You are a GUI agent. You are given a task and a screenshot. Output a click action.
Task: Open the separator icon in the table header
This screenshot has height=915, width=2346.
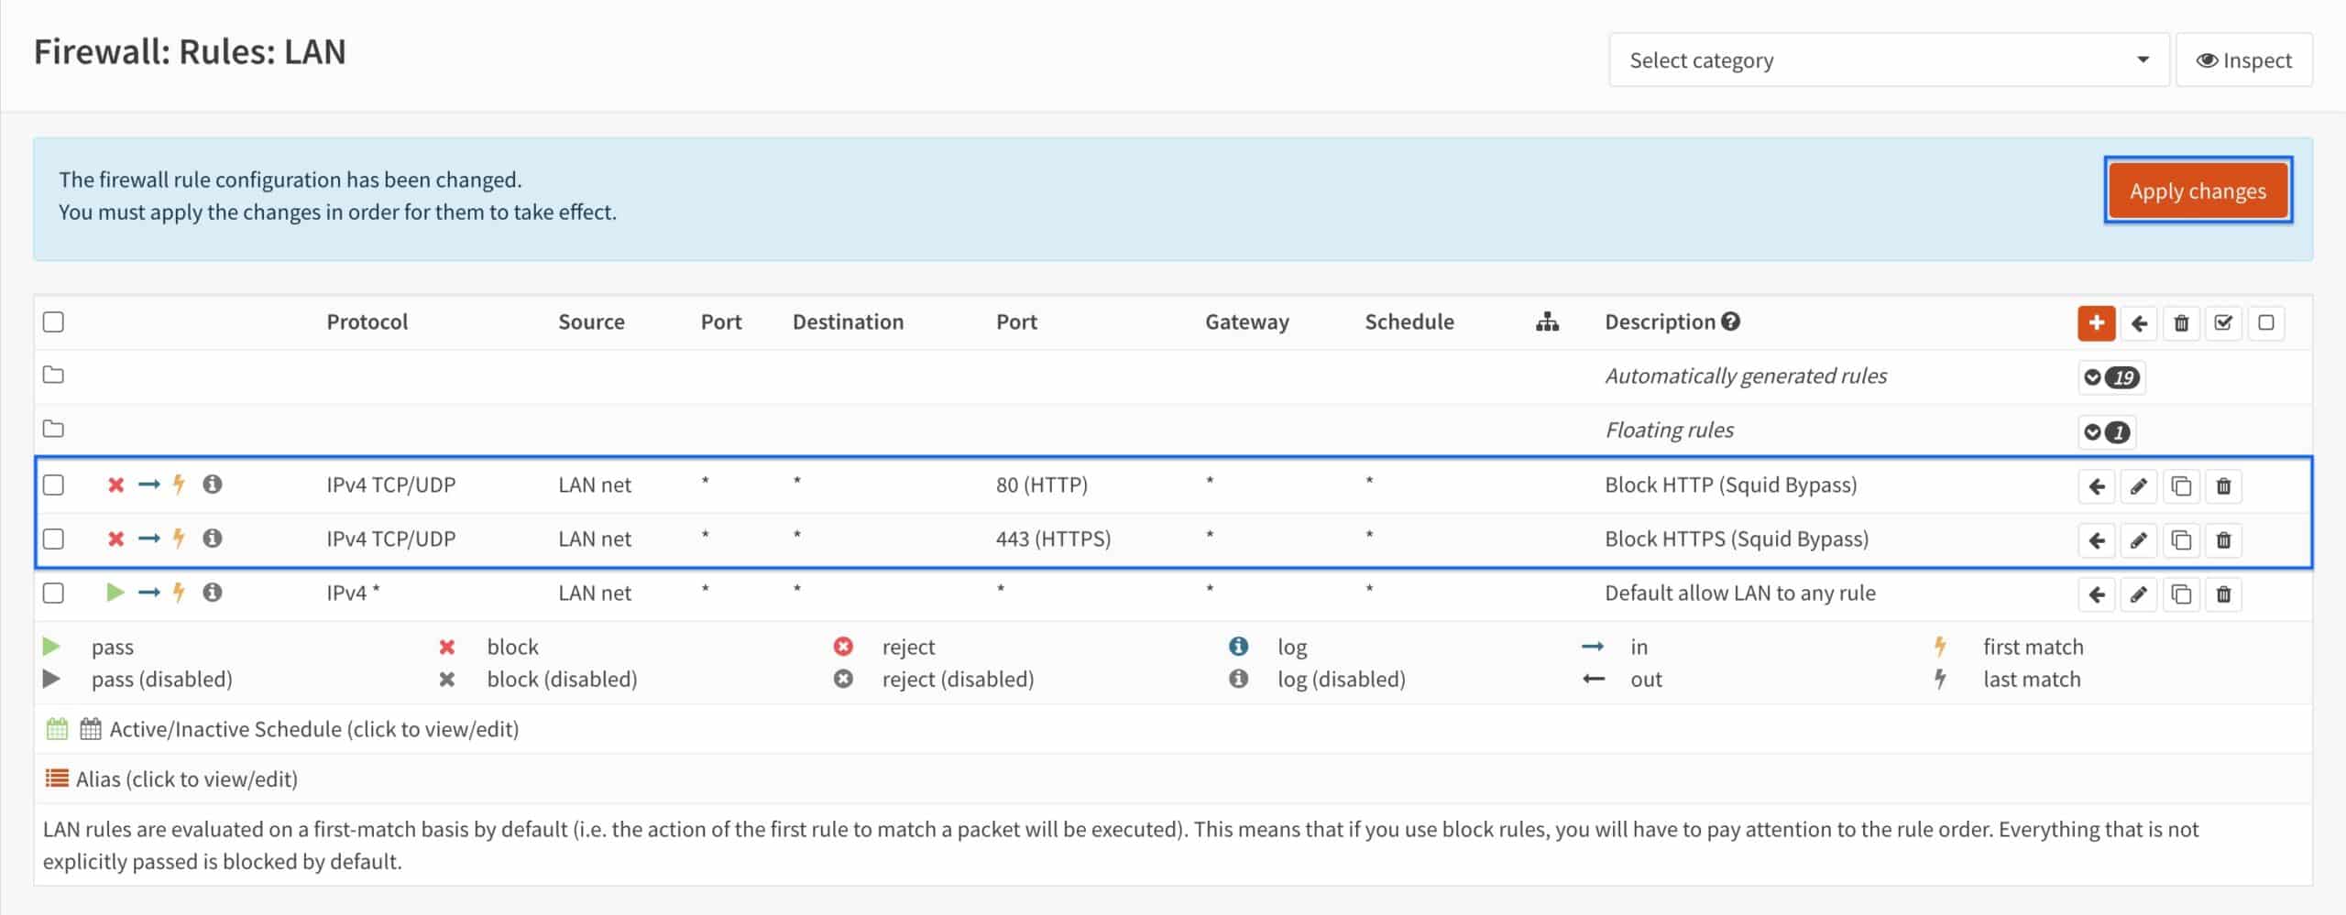(x=1548, y=321)
